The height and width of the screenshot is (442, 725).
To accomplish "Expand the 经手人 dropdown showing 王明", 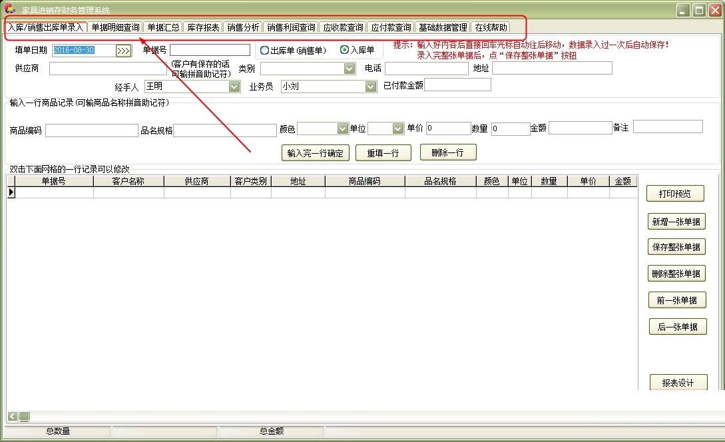I will (234, 87).
